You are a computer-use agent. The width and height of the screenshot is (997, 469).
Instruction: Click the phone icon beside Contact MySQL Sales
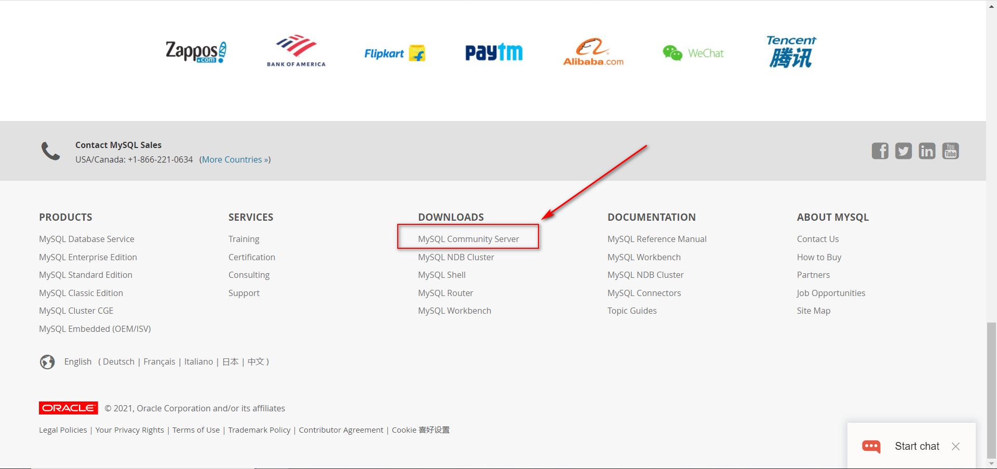[50, 151]
